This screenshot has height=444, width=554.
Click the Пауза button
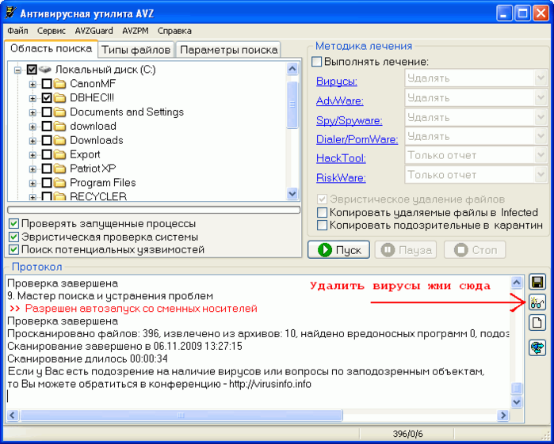(406, 250)
